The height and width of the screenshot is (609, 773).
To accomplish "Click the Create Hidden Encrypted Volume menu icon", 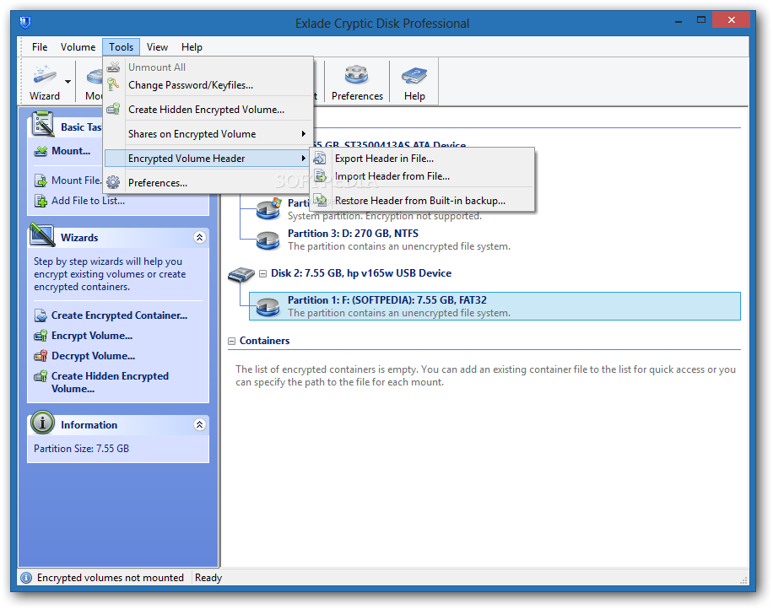I will click(x=113, y=109).
